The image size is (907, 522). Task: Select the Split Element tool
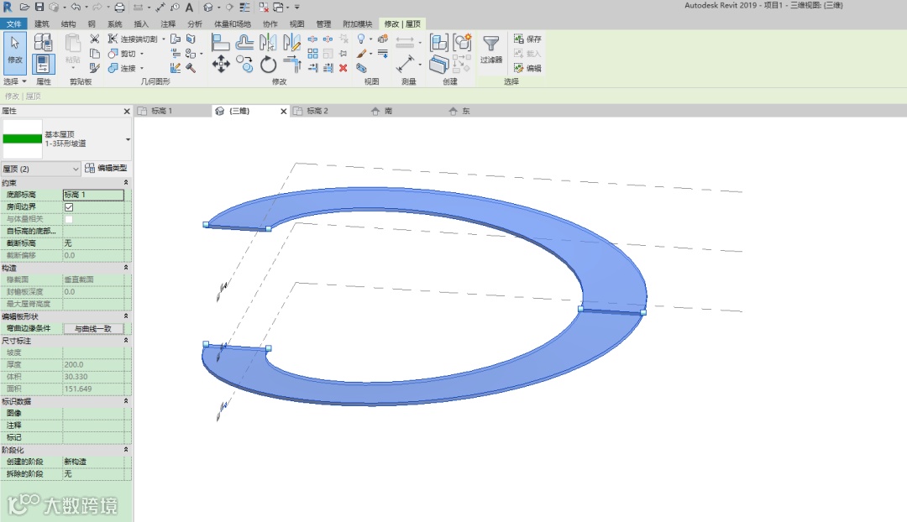pos(312,39)
